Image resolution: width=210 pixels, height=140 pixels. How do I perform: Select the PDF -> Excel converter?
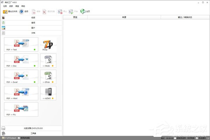[x=21, y=77]
